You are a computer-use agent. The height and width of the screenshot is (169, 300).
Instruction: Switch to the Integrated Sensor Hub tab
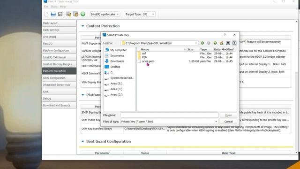tap(59, 84)
